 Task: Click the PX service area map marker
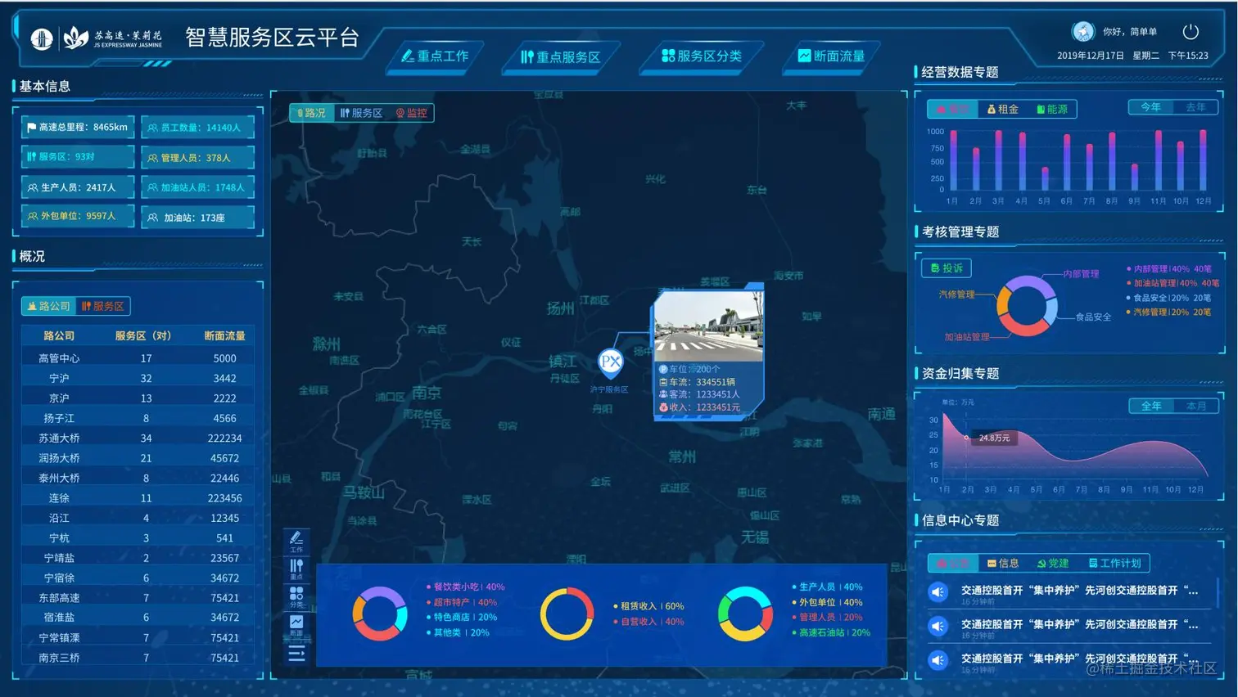pos(610,362)
